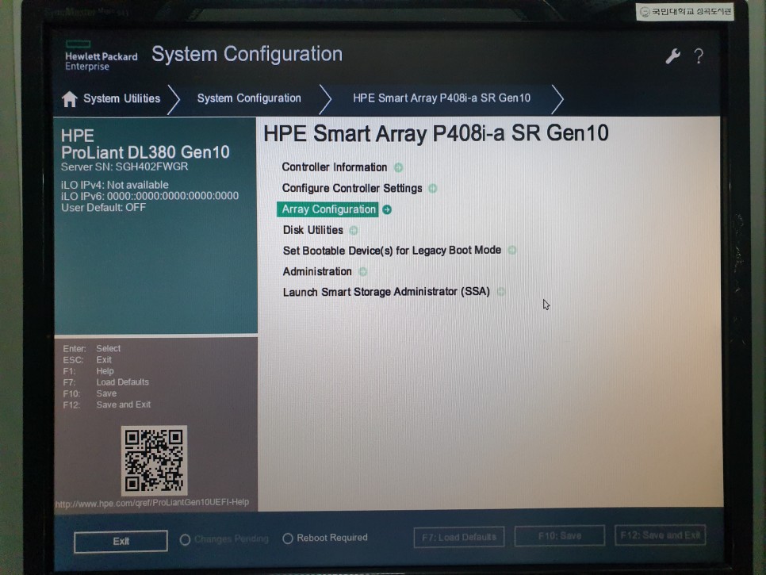Viewport: 766px width, 575px height.
Task: Click the Hewlett Packard Enterprise logo
Action: [x=101, y=56]
